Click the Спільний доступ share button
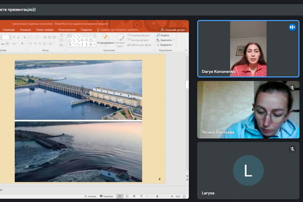 coord(172,30)
